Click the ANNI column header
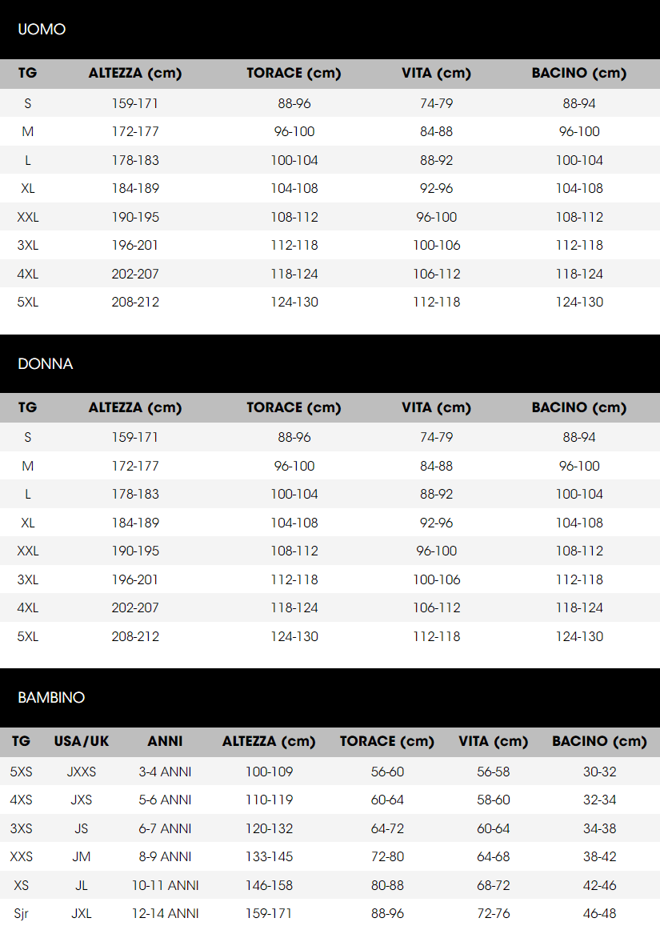This screenshot has width=660, height=946. pyautogui.click(x=165, y=741)
